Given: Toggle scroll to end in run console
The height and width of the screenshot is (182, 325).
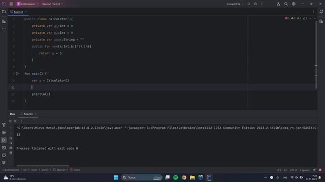Looking at the screenshot, I should [11, 143].
